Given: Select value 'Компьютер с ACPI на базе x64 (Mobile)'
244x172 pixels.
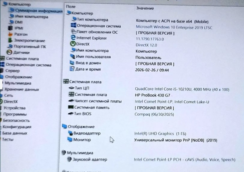Looking at the screenshot, I should [x=172, y=21].
